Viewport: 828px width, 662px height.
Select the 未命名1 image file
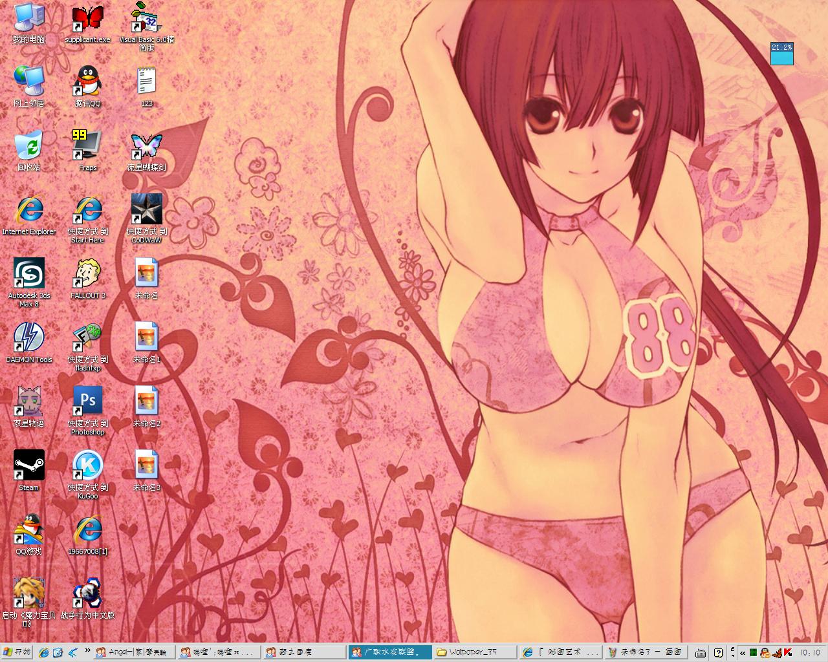click(x=146, y=343)
